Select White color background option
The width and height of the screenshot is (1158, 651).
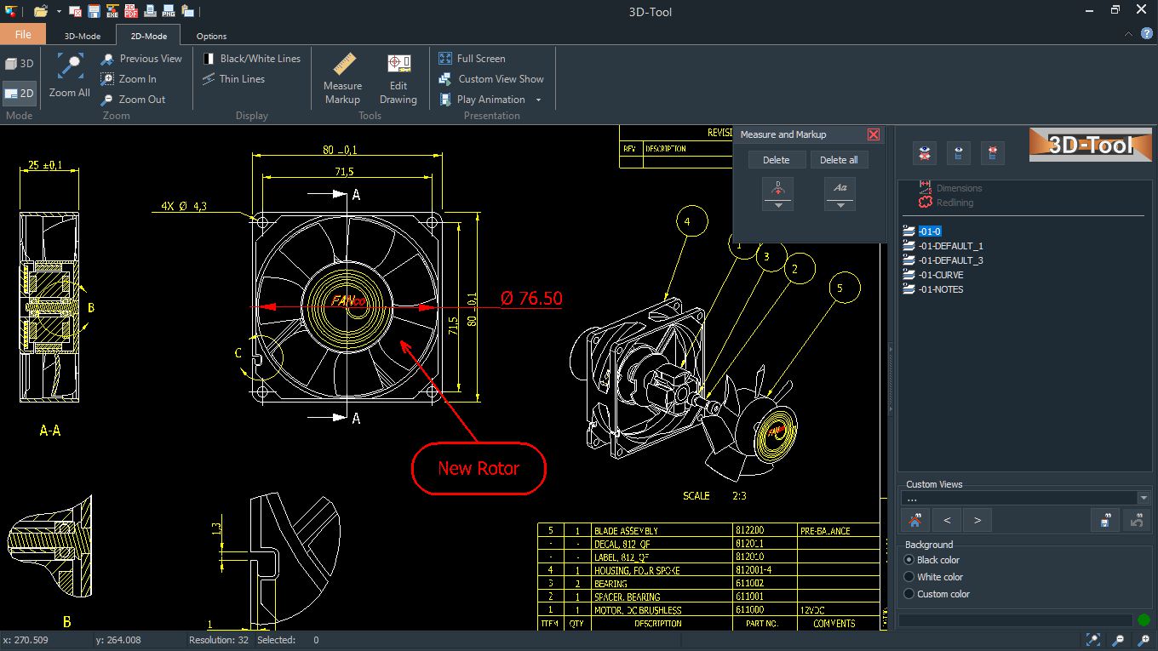click(x=909, y=577)
